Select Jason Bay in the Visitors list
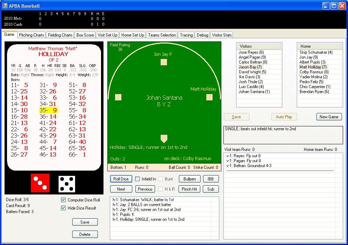Image resolution: width=348 pixels, height=245 pixels. point(250,67)
